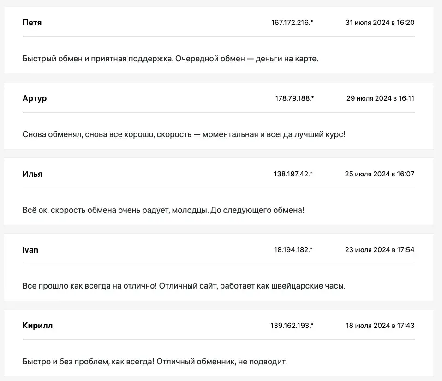Click Артур's review starting Снова обменял

click(184, 134)
